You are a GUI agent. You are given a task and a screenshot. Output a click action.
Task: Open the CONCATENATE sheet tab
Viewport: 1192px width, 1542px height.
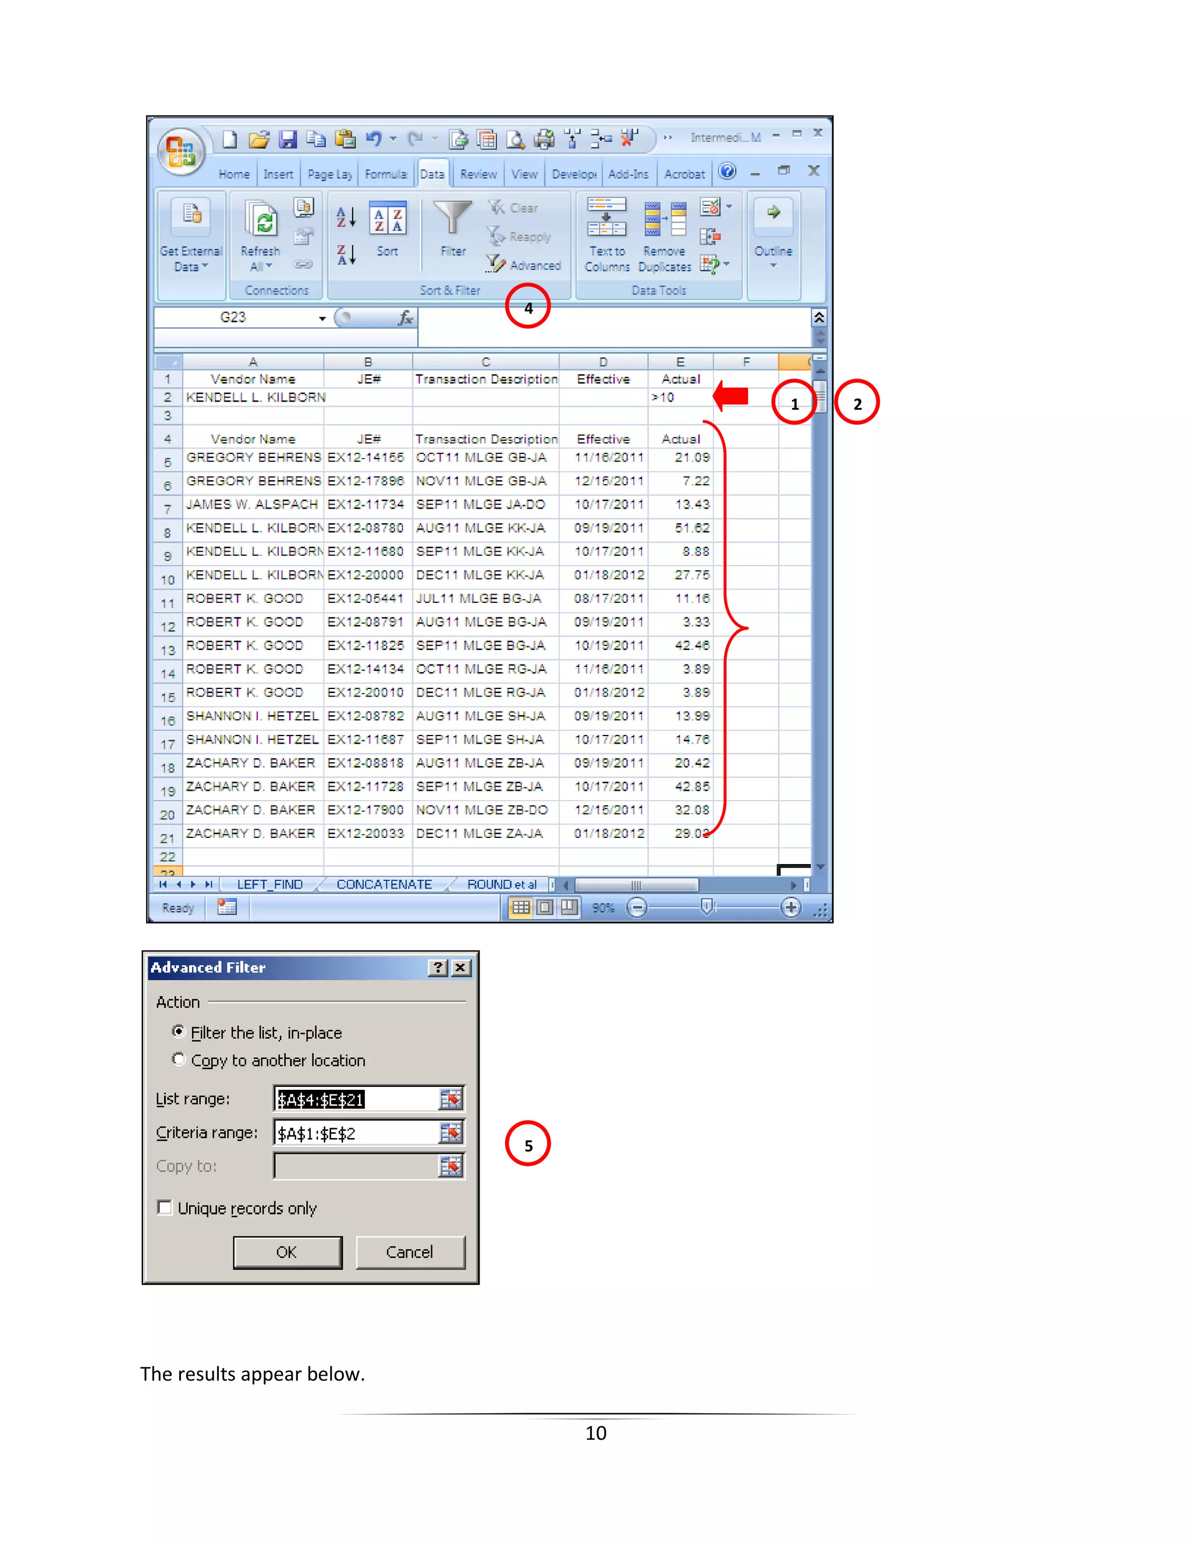point(384,884)
